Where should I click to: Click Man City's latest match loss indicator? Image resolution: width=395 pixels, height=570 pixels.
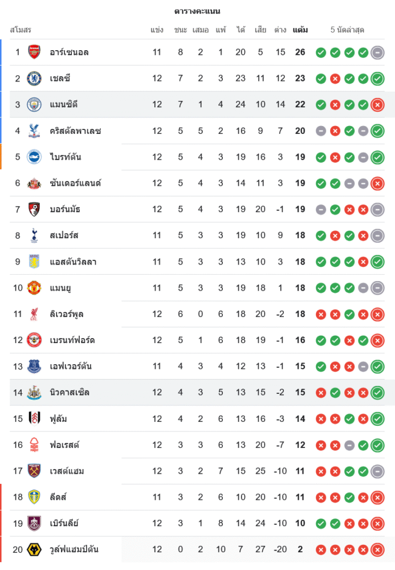(377, 105)
